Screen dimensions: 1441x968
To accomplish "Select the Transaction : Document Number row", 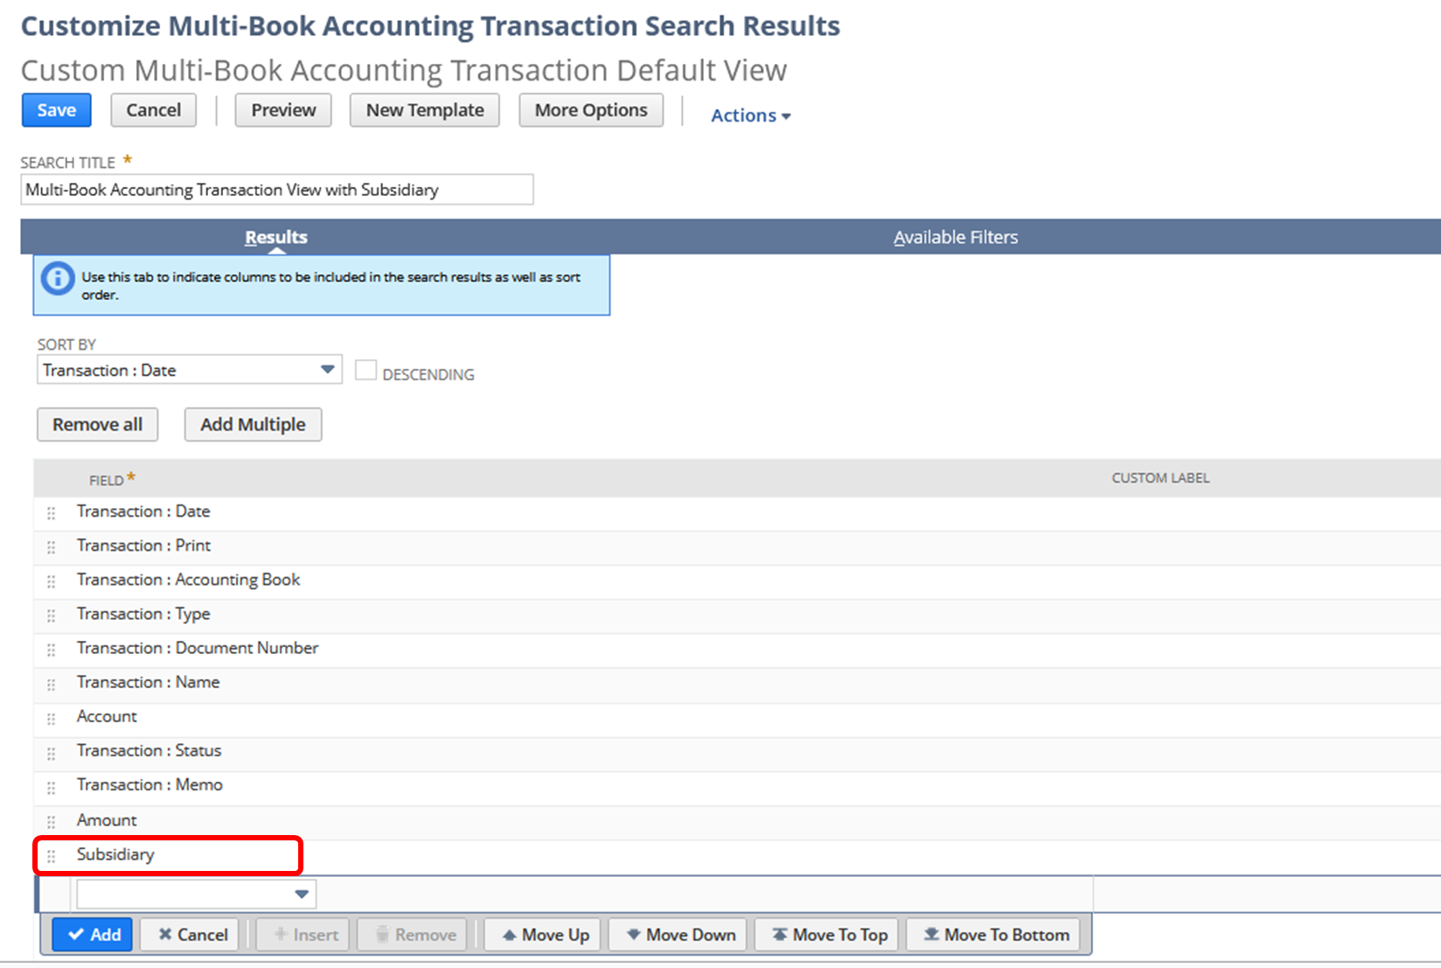I will point(737,649).
